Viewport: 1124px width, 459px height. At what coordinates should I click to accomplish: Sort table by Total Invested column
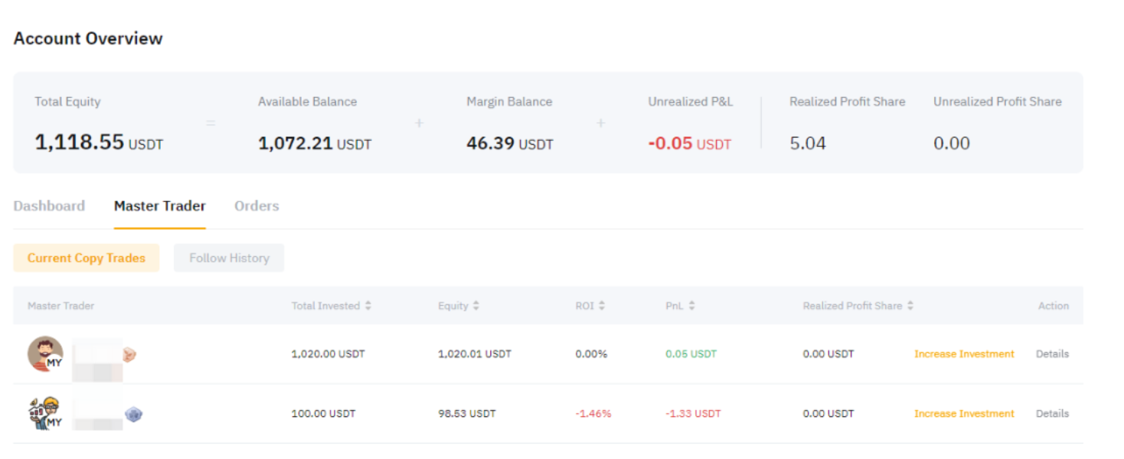368,306
